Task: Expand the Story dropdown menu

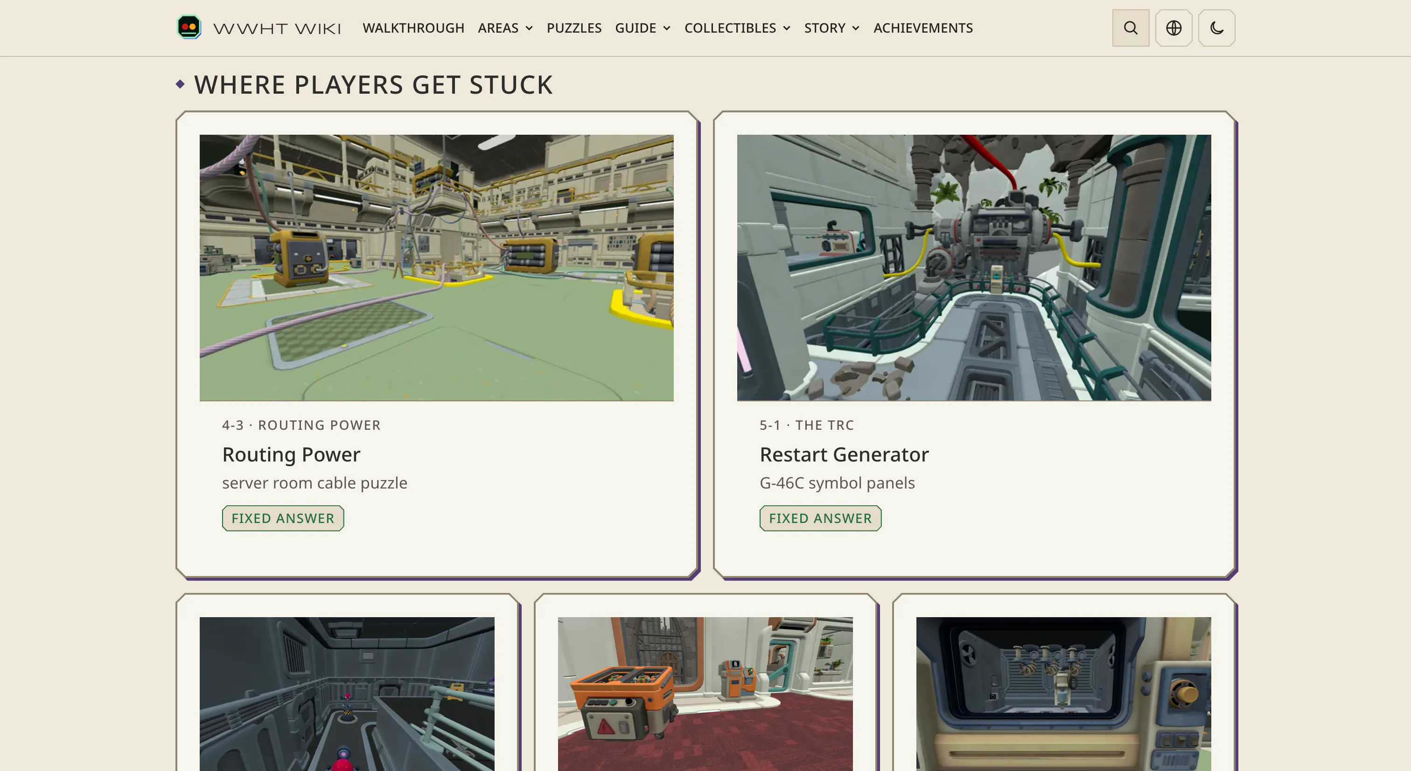Action: point(831,28)
